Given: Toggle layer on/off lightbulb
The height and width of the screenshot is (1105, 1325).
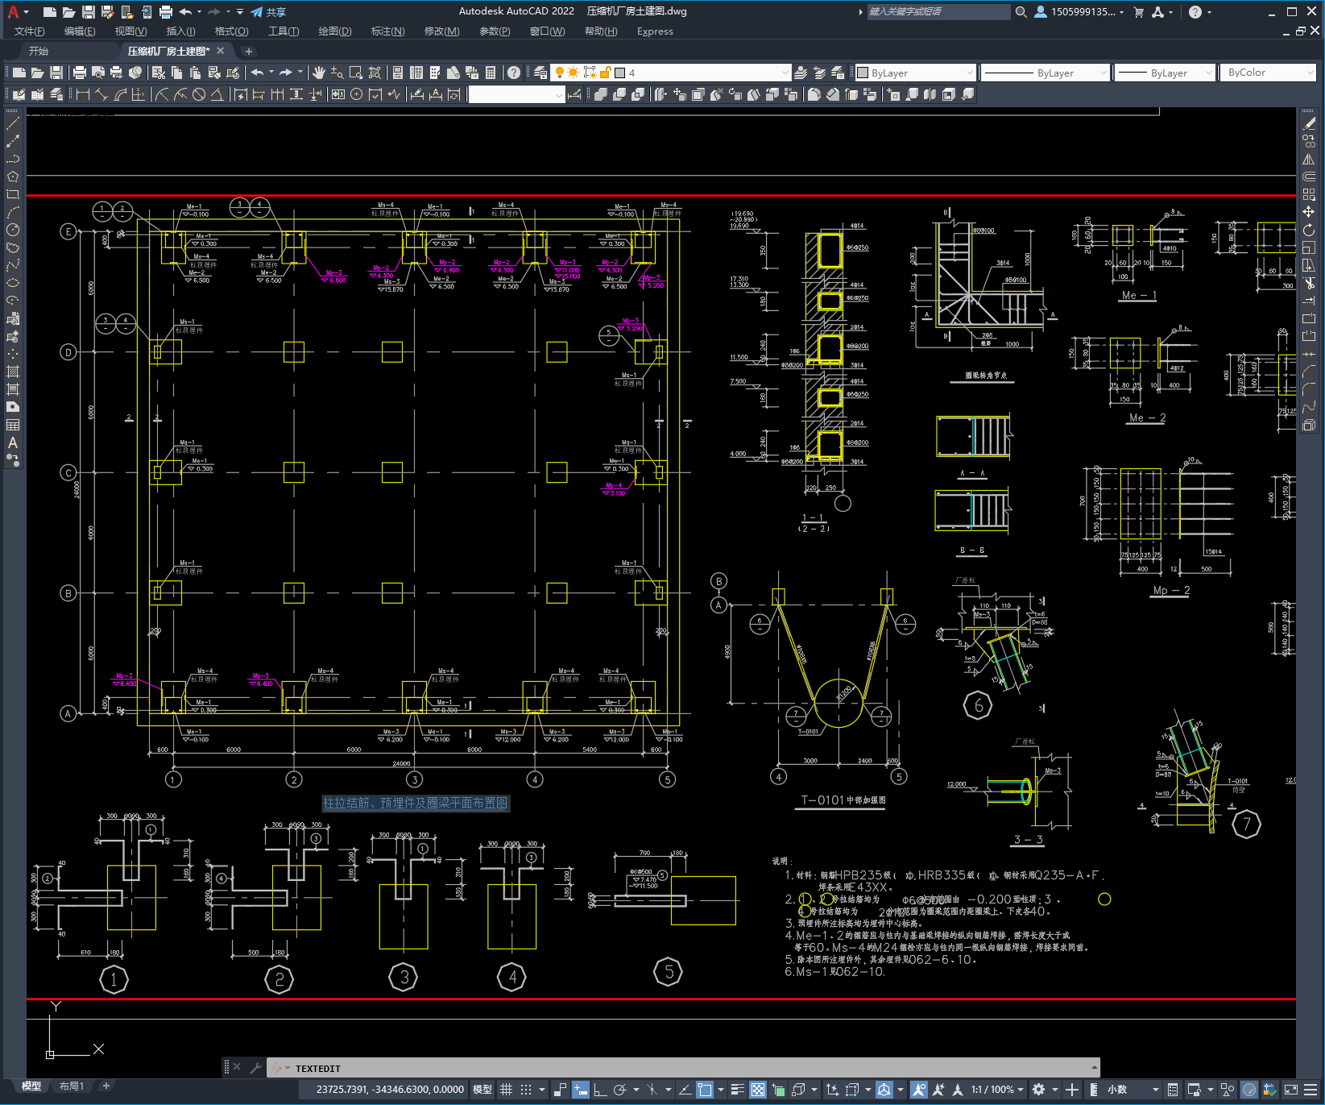Looking at the screenshot, I should (560, 73).
